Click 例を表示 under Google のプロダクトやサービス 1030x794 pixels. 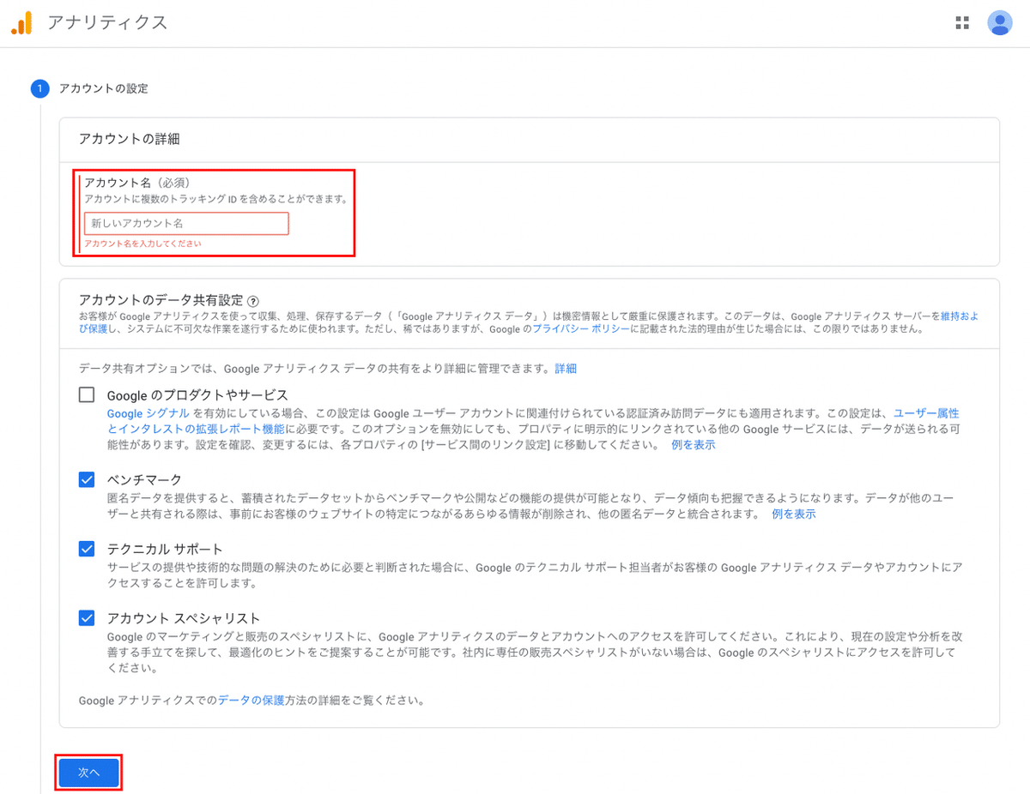pyautogui.click(x=693, y=445)
